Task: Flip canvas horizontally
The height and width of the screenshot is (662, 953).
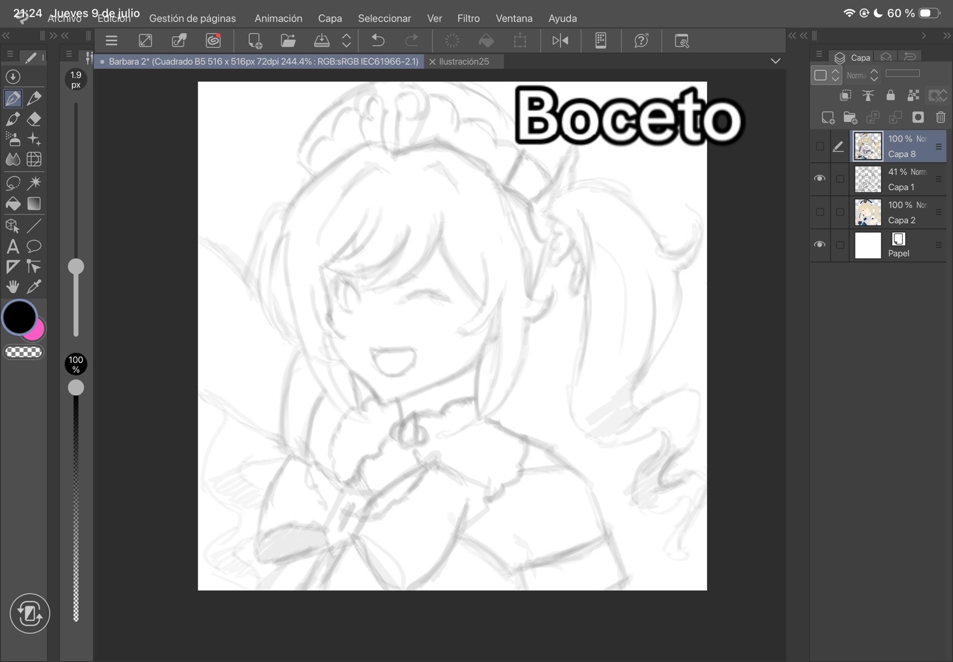Action: coord(561,41)
